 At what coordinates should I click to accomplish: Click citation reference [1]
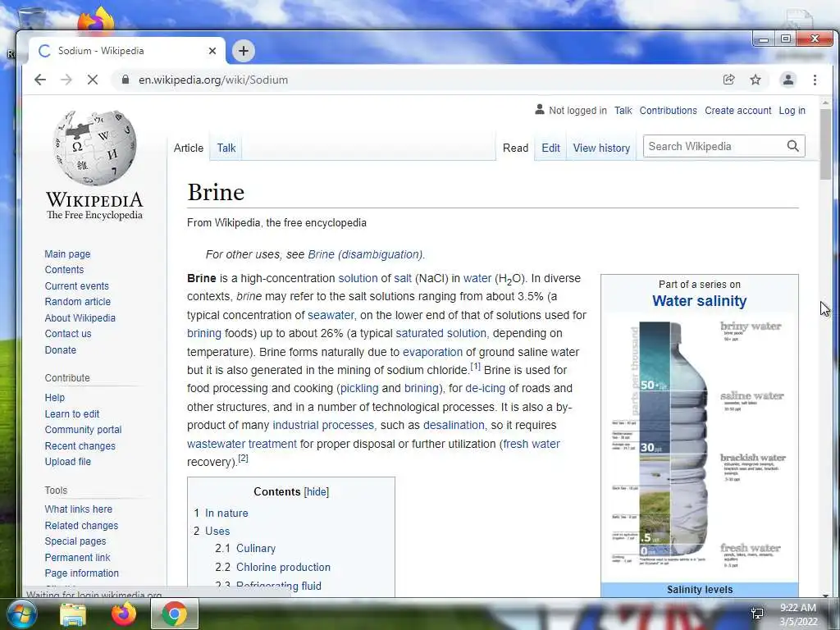(475, 367)
